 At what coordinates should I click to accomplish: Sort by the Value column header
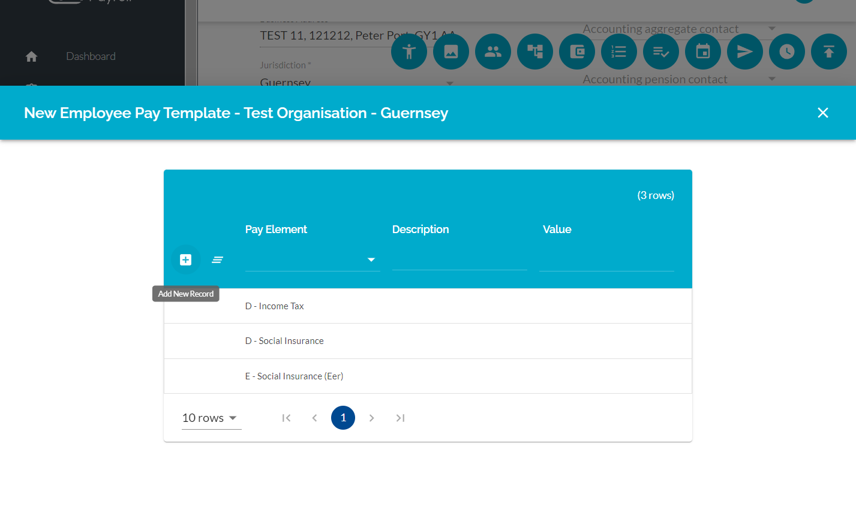tap(557, 230)
